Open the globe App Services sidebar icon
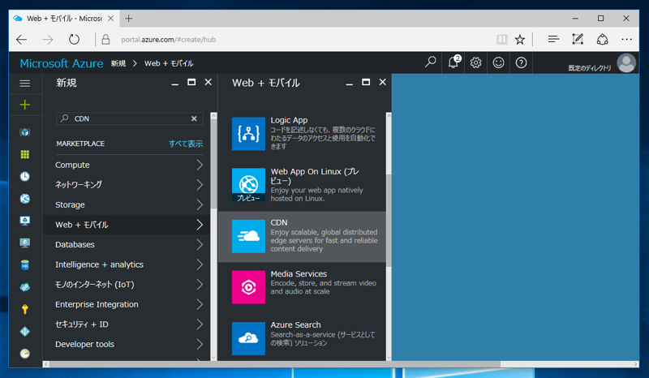The image size is (649, 378). 25,199
